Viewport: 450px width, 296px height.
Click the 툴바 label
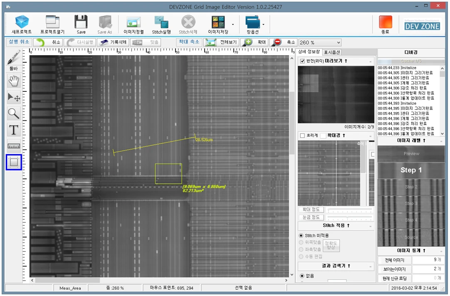[x=13, y=68]
